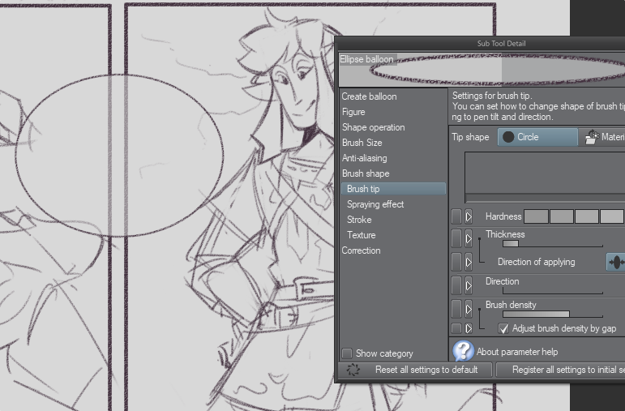Image resolution: width=625 pixels, height=411 pixels.
Task: Toggle Brush density display in Tool Property box
Action: point(456,309)
